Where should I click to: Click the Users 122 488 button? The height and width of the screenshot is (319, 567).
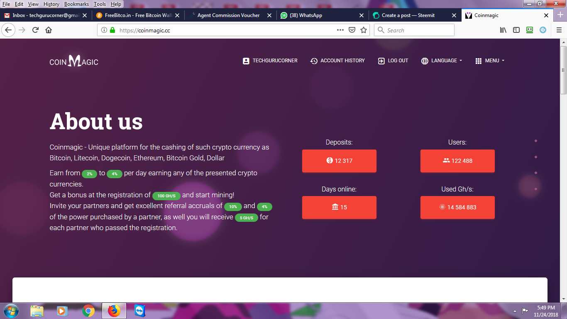pos(457,161)
